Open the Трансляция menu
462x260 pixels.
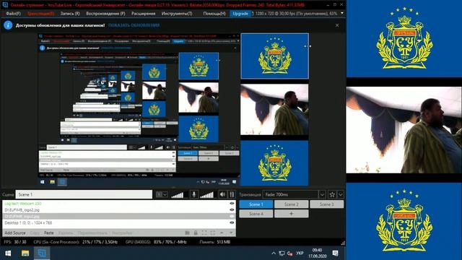(40, 14)
